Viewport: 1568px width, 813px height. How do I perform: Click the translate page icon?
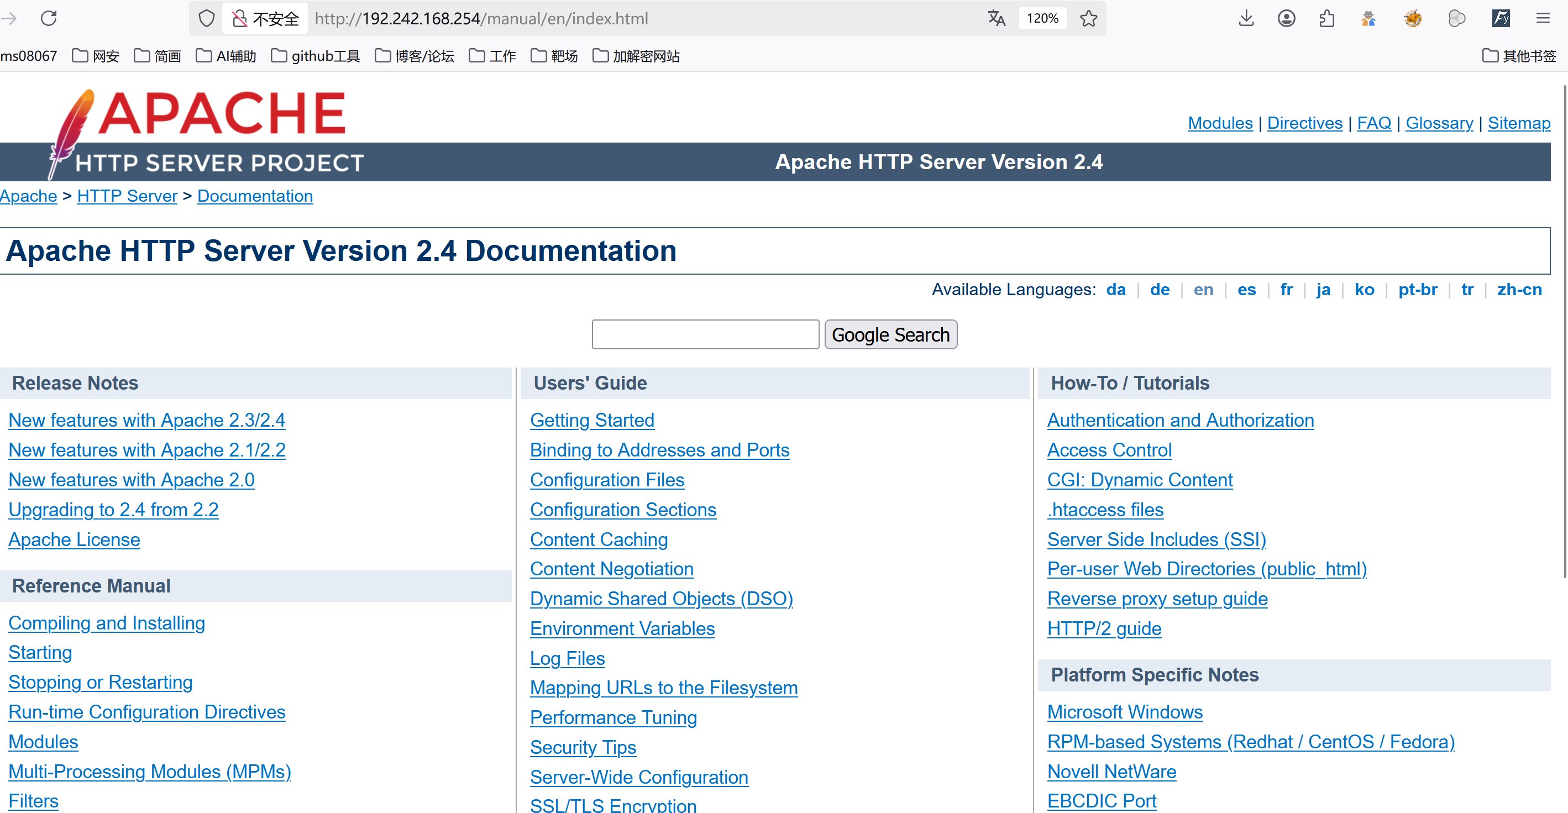point(997,18)
